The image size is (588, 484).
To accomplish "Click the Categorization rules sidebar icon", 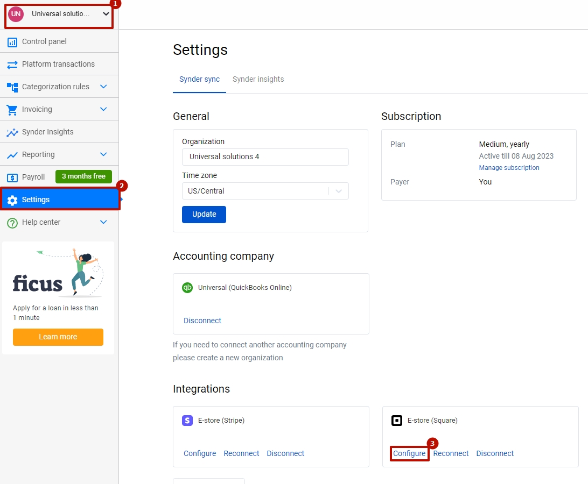I will (12, 86).
